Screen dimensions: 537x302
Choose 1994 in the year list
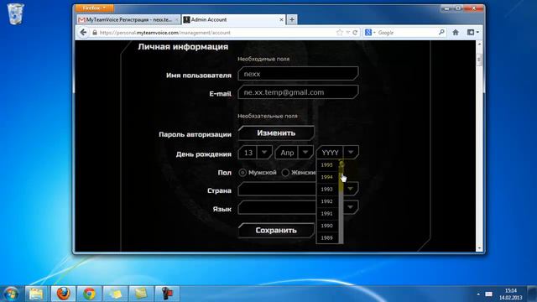coord(326,177)
